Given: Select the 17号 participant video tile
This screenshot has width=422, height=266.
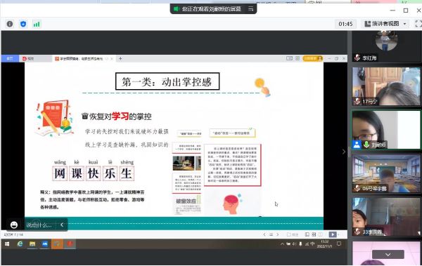Looking at the screenshot, I should [x=386, y=86].
